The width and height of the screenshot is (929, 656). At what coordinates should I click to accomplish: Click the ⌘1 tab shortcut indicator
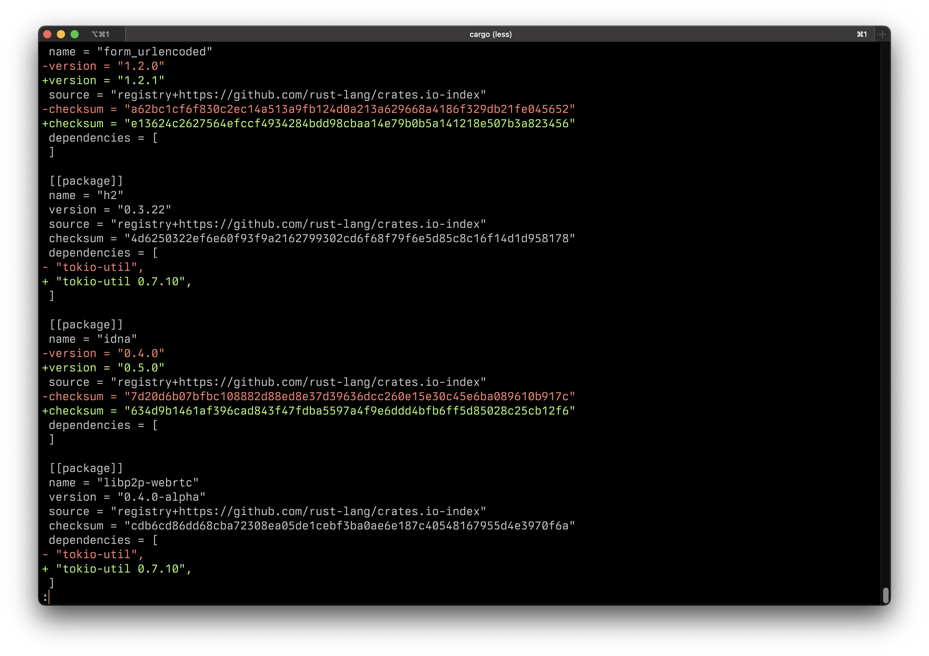pos(862,34)
